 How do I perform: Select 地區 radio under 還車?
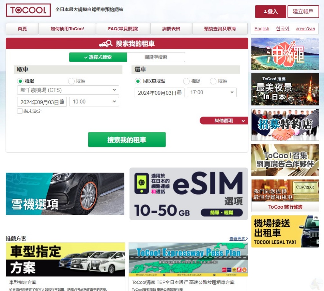(x=213, y=81)
